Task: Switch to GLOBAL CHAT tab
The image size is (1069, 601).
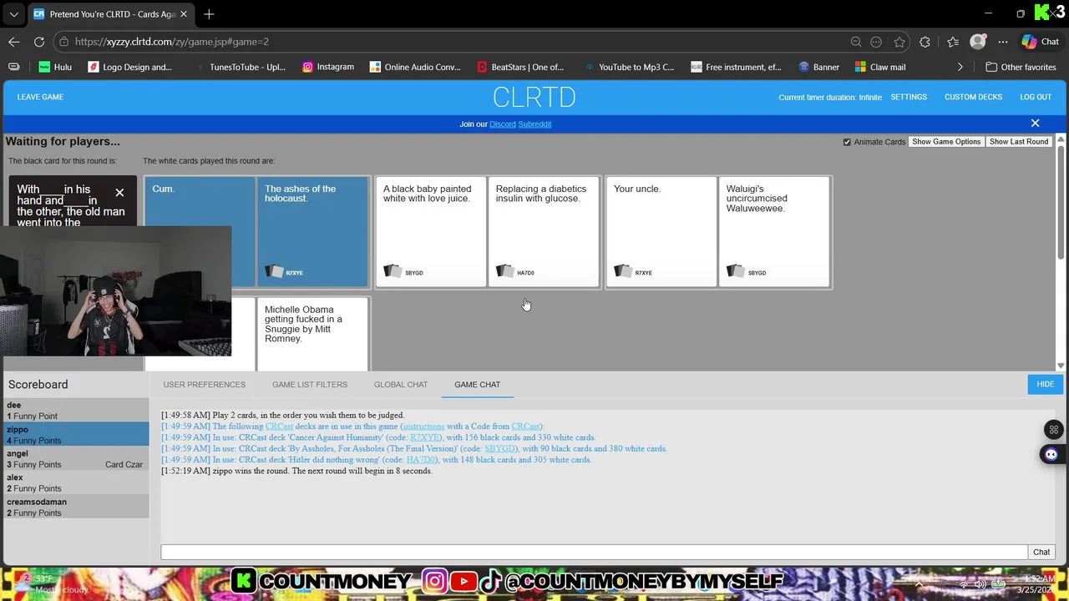Action: point(401,385)
